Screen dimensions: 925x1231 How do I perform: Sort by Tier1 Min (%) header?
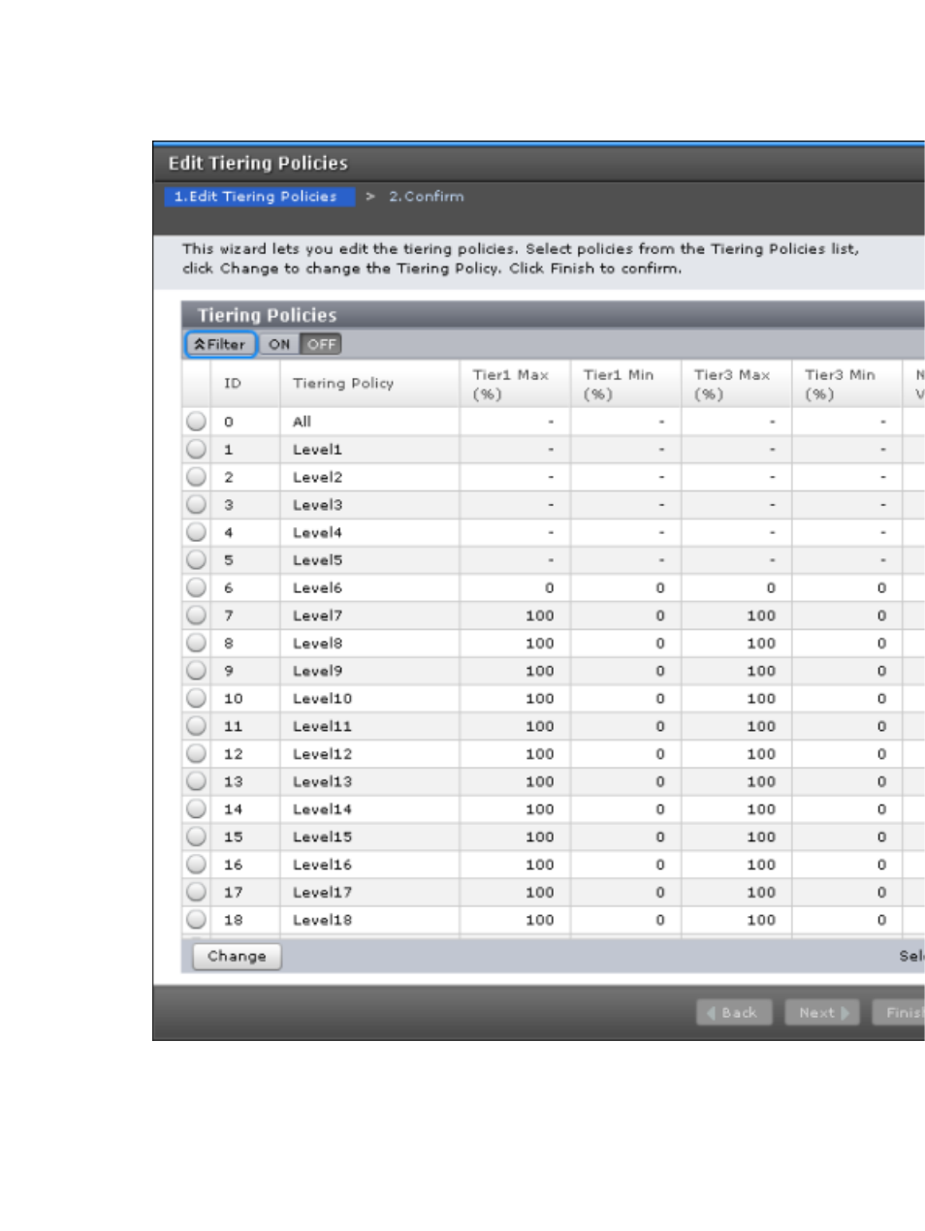click(x=625, y=384)
